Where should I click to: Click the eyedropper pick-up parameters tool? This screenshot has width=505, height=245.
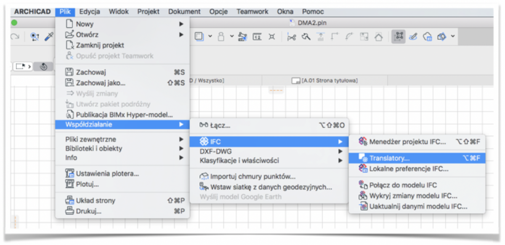(49, 37)
